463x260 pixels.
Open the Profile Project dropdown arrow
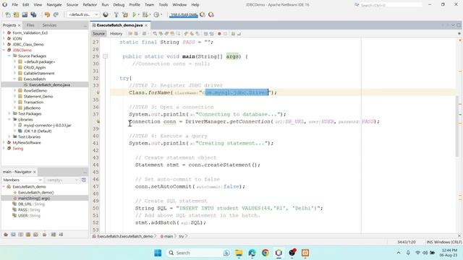click(x=161, y=14)
